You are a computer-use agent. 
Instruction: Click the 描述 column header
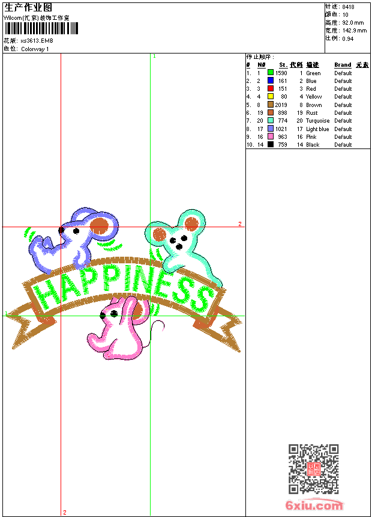click(x=313, y=65)
